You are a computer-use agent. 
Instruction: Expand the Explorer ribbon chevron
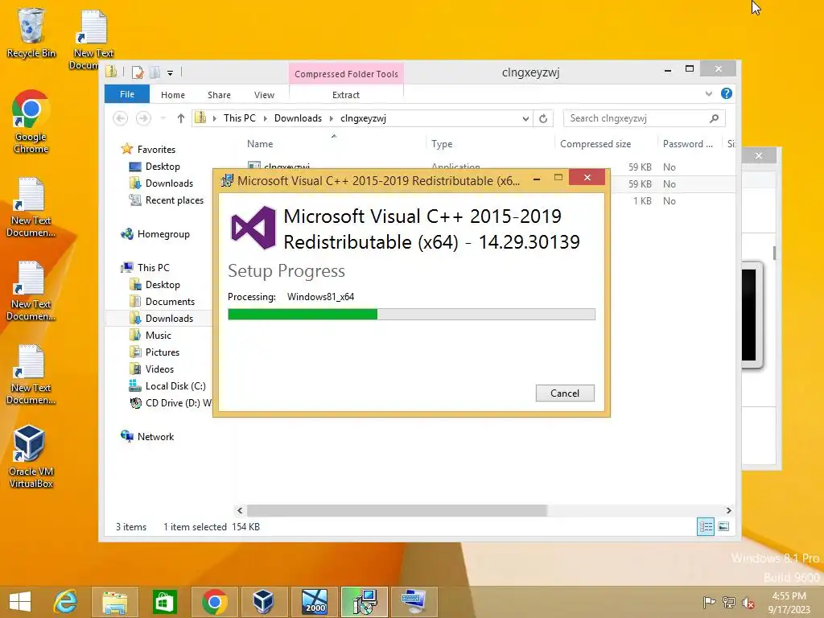(x=708, y=93)
